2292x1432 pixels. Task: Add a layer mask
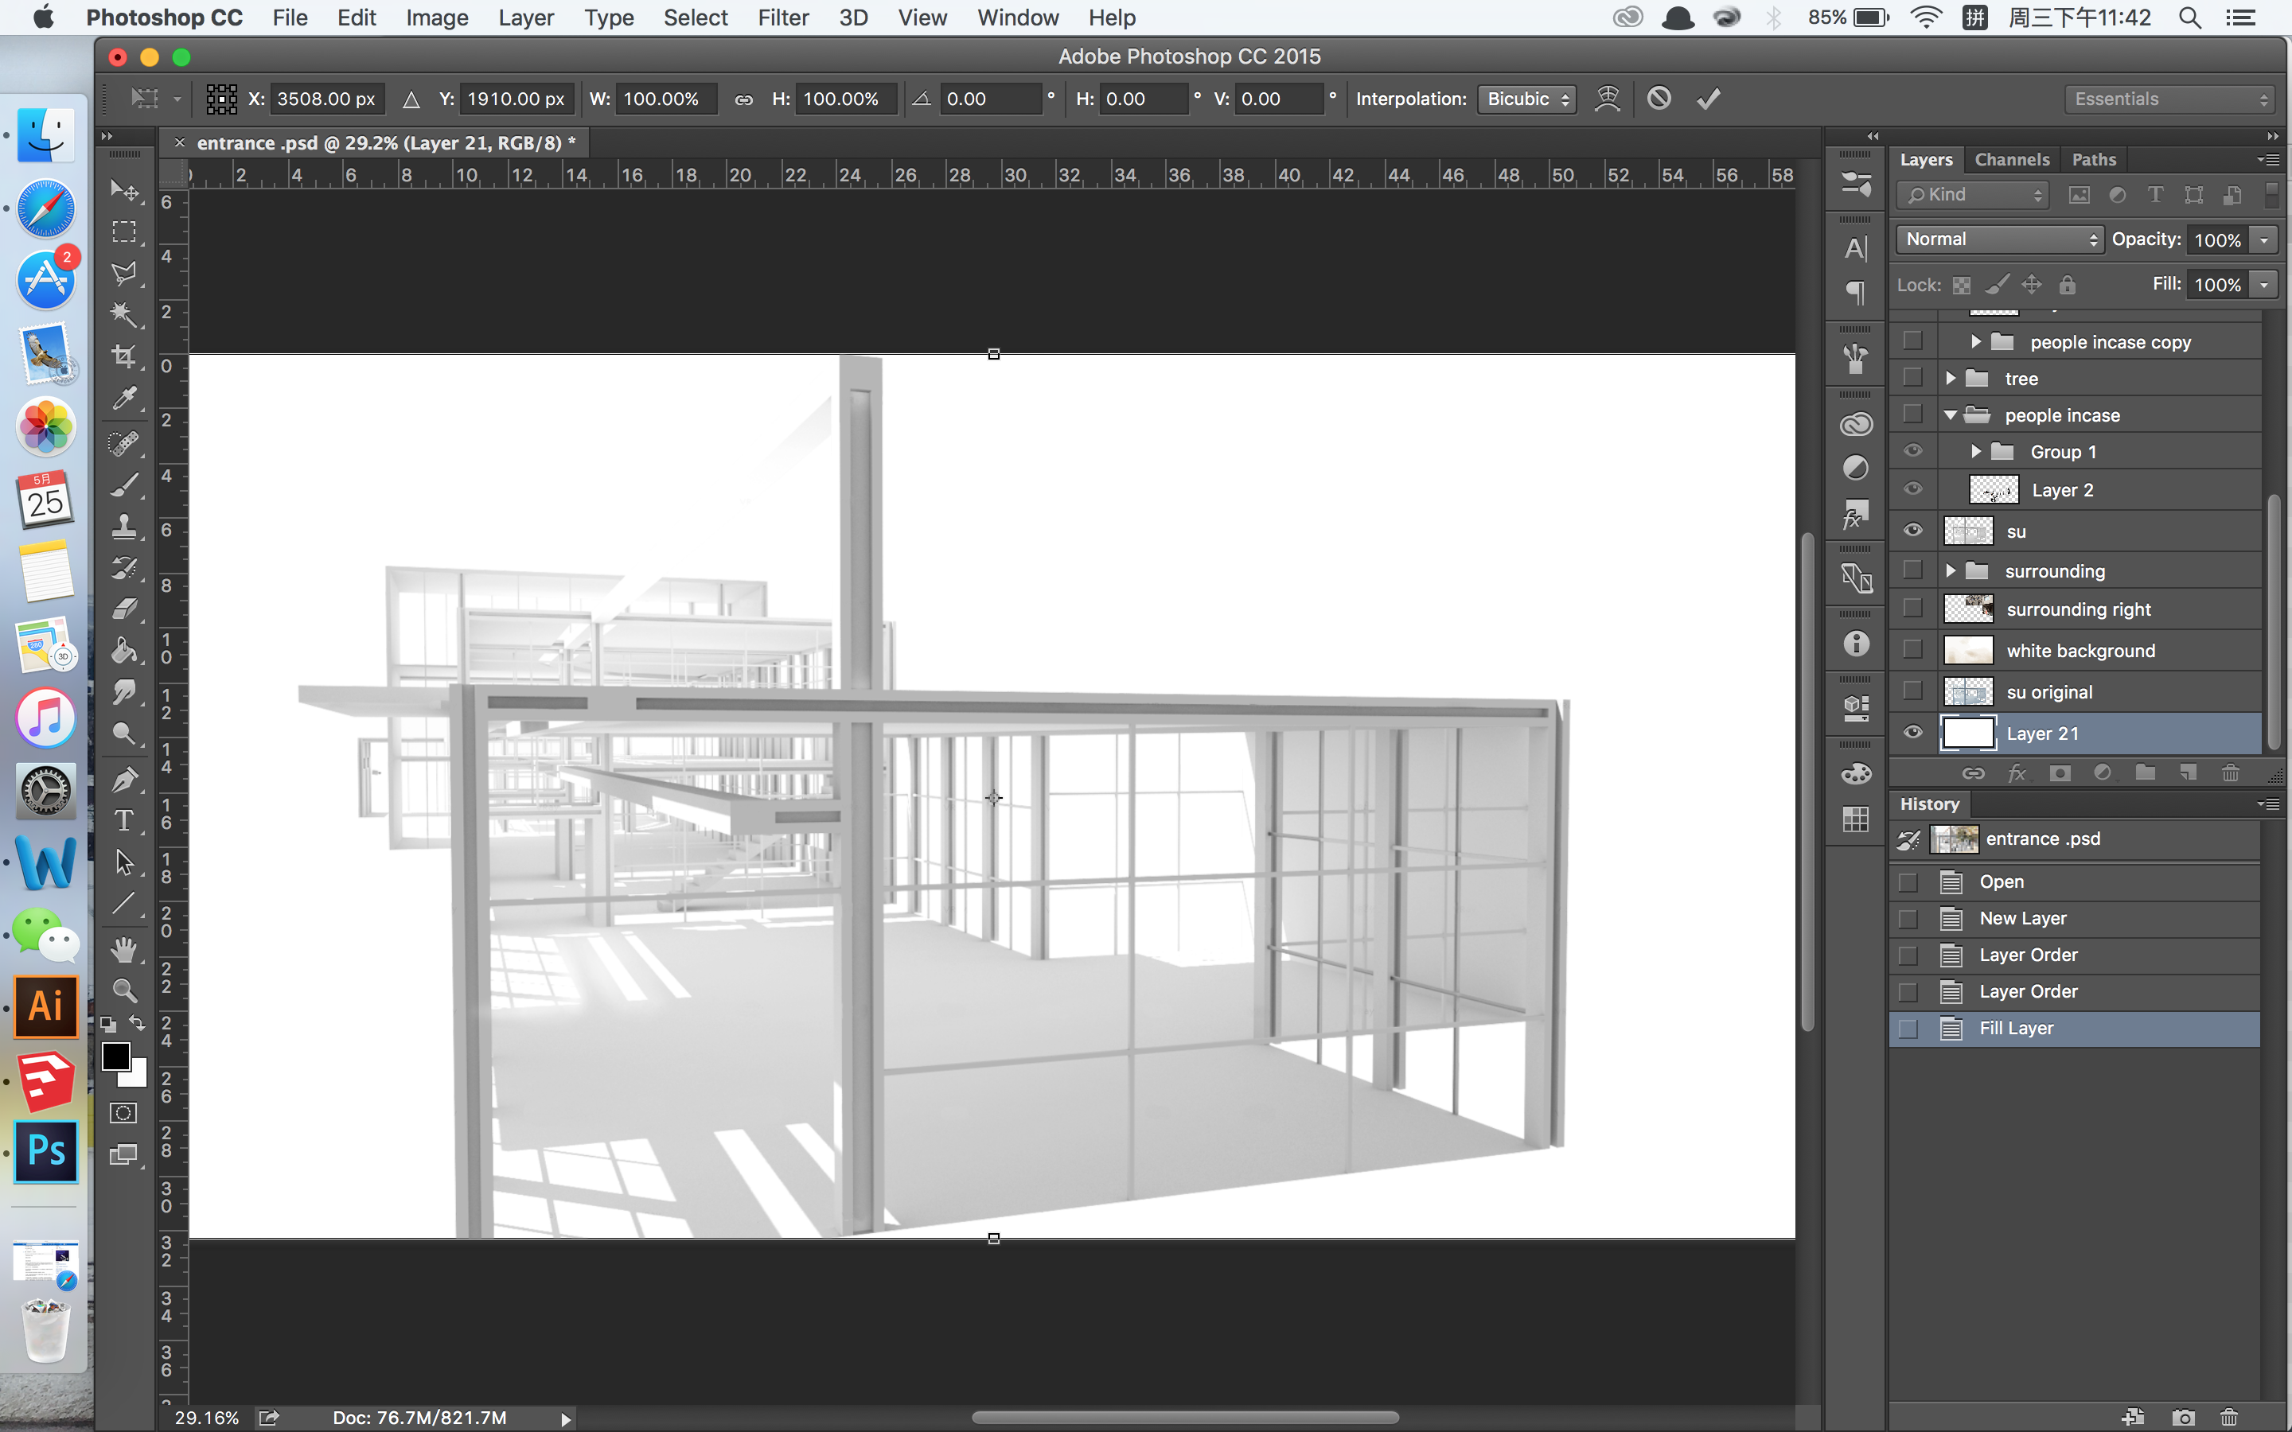(2059, 772)
